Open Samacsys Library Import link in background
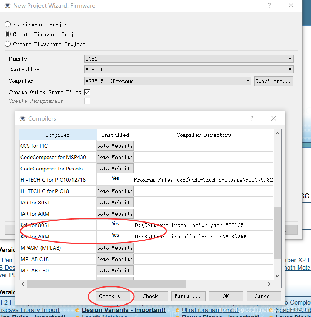The image size is (311, 317). tap(29, 310)
